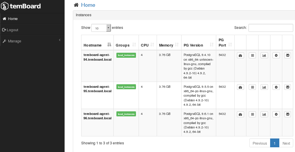Screen dimensions: 295x152
Task: Click 3.76 GB memory in temboard-agent-95 row
Action: (x=165, y=87)
